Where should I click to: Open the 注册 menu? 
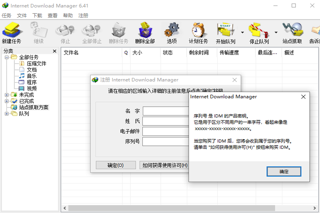point(83,16)
